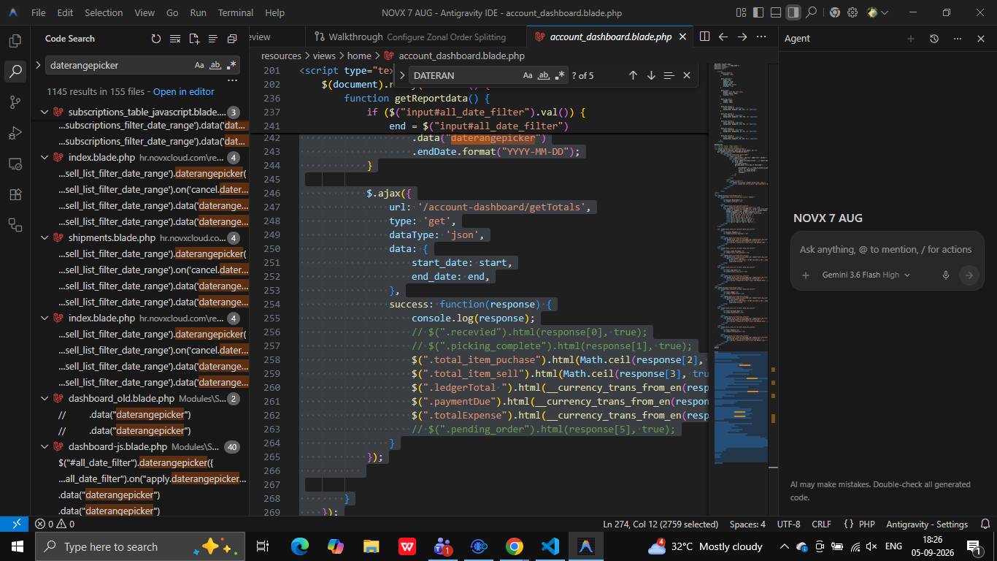Open the Terminal menu
This screenshot has height=561, width=997.
tap(236, 12)
